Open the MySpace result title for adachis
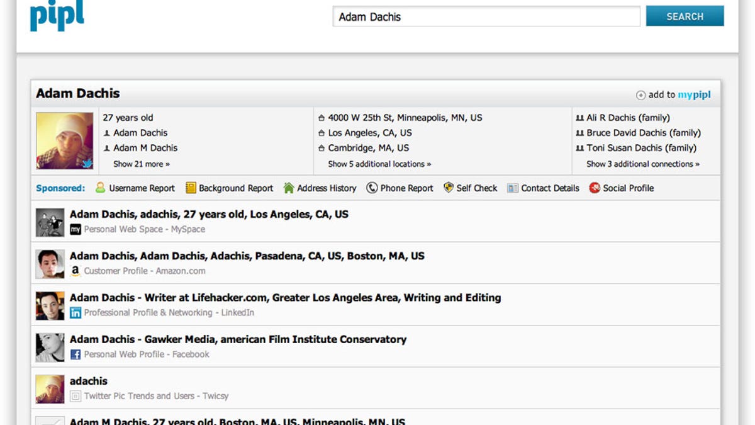Screen dimensions: 755x425 coord(209,214)
